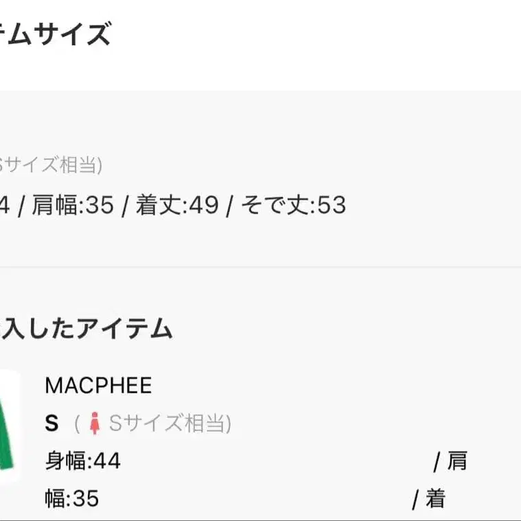Click the red woman figure icon
The height and width of the screenshot is (521, 521).
(95, 424)
